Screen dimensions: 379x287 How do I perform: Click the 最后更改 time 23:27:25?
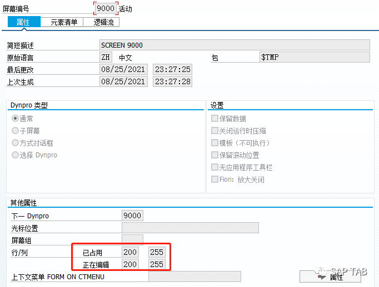(x=173, y=69)
